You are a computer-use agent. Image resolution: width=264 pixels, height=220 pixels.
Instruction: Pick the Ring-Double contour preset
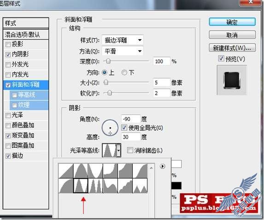(x=95, y=185)
